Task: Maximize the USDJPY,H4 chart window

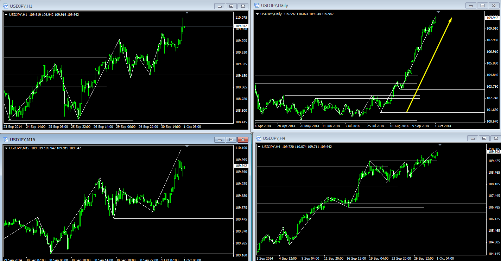Action: [x=484, y=138]
